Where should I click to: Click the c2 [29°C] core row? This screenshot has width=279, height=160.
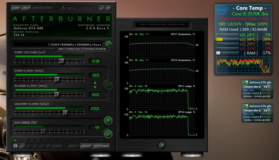point(243,44)
